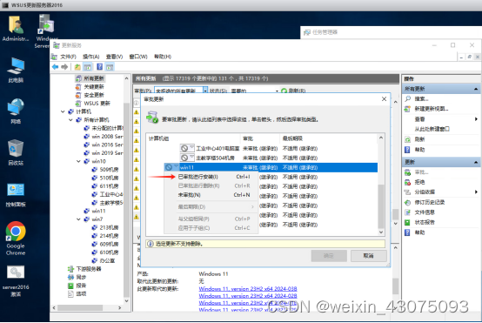Click the 计算机组 column header
The height and width of the screenshot is (323, 482).
pos(194,138)
